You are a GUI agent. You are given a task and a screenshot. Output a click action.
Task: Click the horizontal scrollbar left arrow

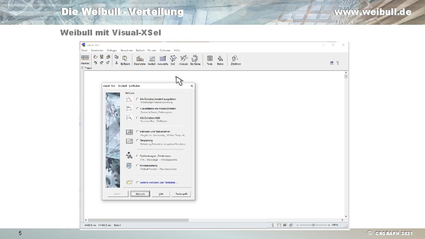(86, 220)
